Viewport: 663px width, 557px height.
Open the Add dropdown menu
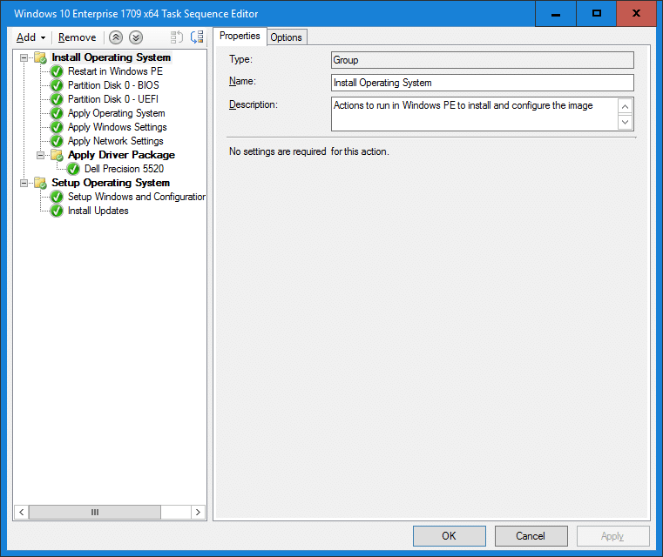[30, 37]
